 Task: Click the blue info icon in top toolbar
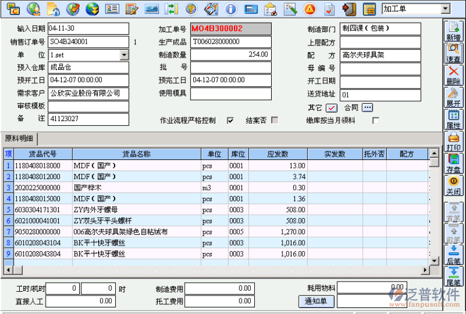[230, 9]
